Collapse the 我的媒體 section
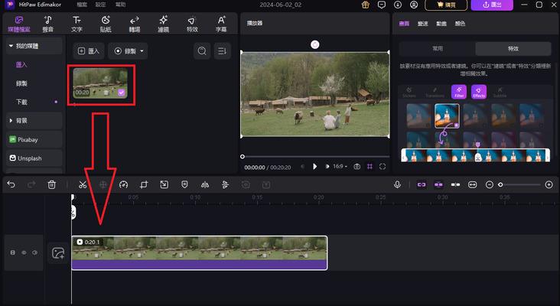The image size is (560, 306). point(34,46)
